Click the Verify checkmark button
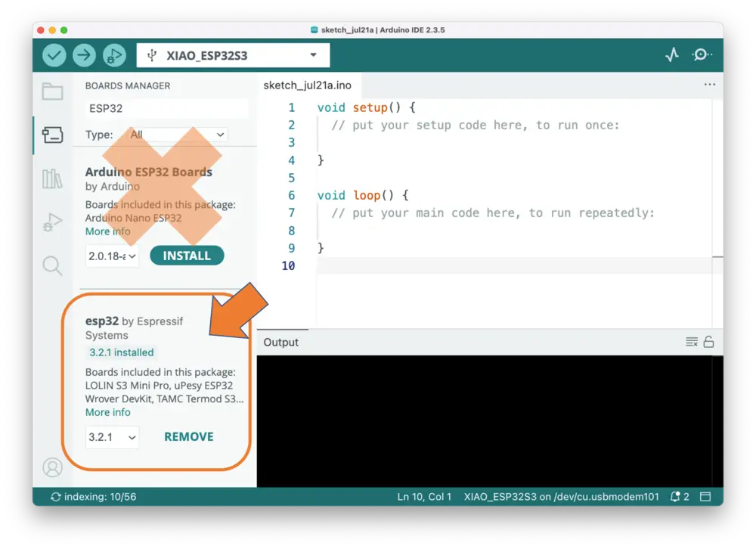 pyautogui.click(x=54, y=55)
